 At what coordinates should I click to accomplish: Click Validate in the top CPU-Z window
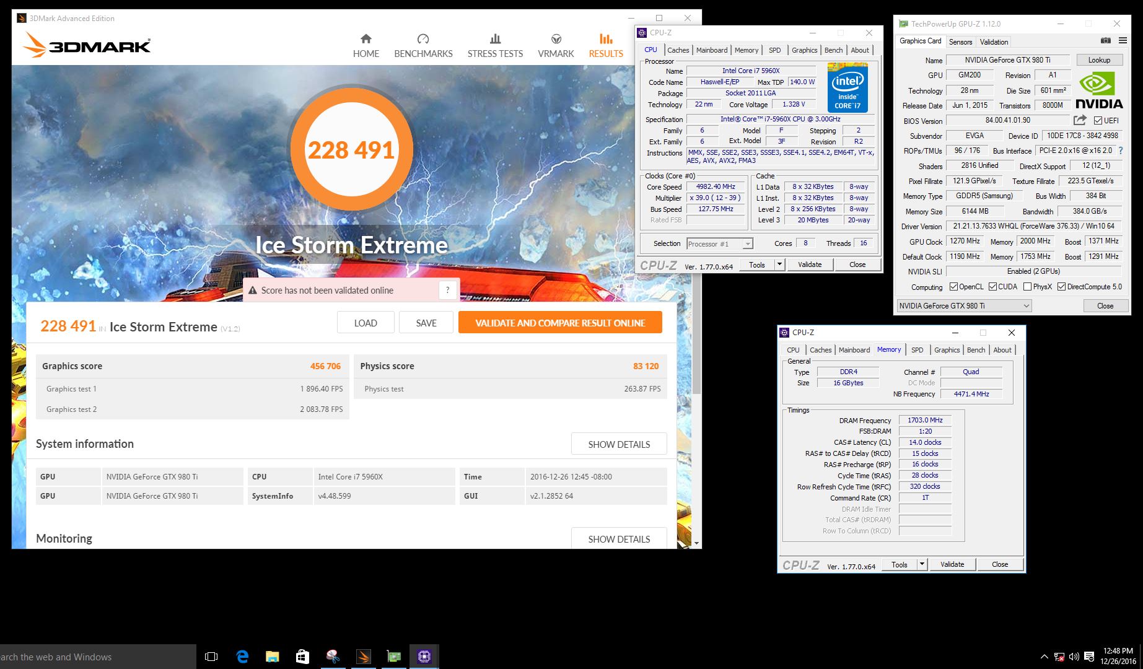810,265
